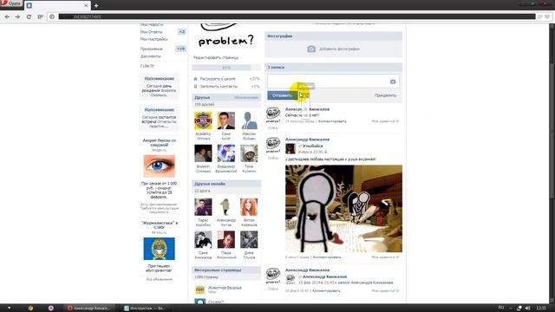This screenshot has height=312, width=555.
Task: Click the +3 counter beside Мои Ответы
Action: [x=181, y=32]
